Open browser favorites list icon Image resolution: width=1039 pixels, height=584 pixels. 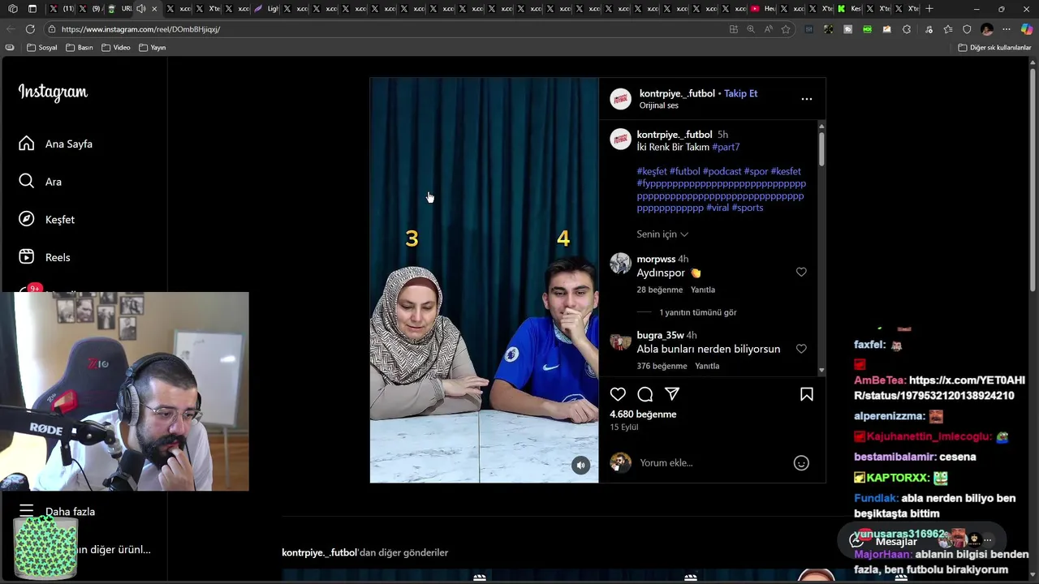[948, 29]
